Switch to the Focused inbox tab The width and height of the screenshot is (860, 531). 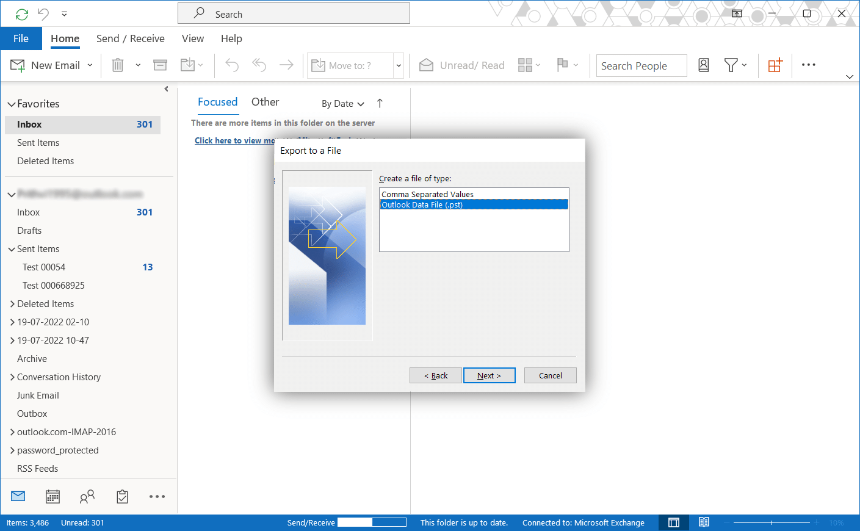pyautogui.click(x=218, y=102)
